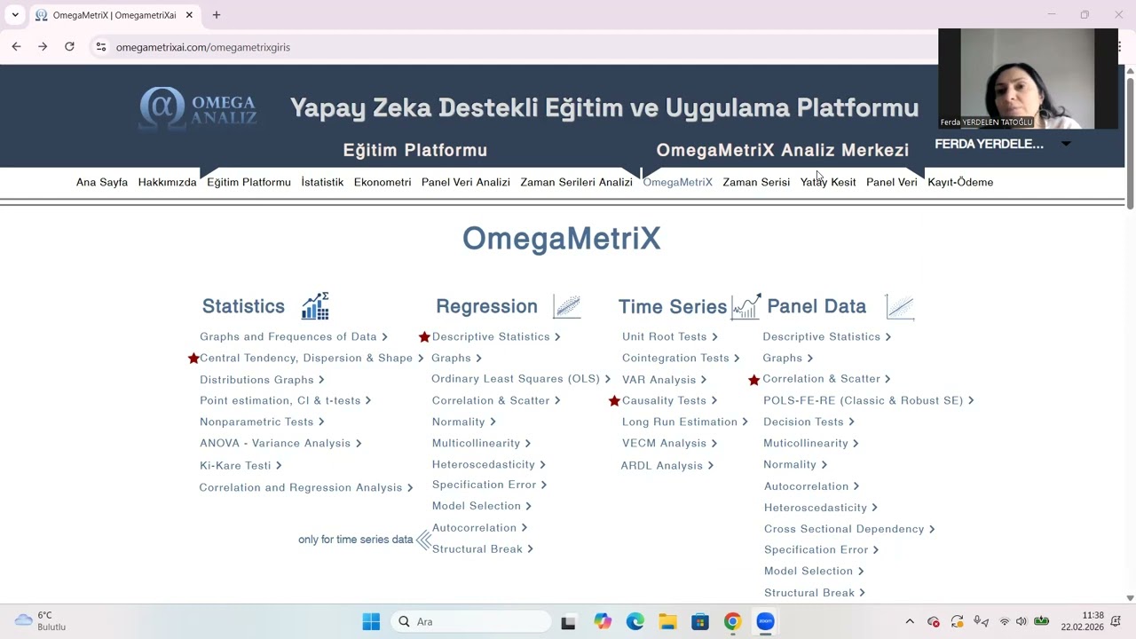Open a new browser tab

[217, 15]
